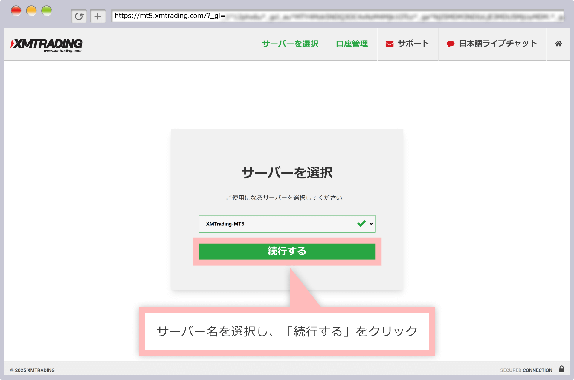Click the © 2025 XMTRADING footer text

pos(32,370)
